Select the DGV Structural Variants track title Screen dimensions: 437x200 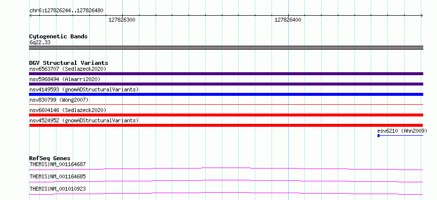click(69, 63)
